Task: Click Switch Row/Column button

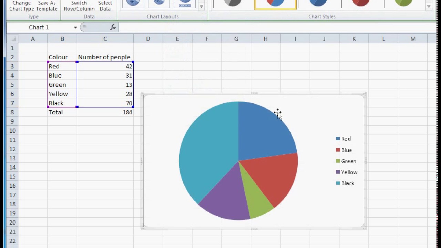Action: pos(79,6)
